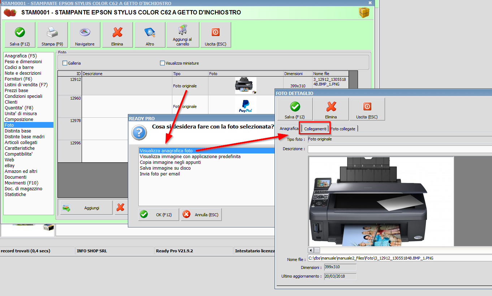
Task: Enable the Galleria checkbox
Action: [x=65, y=63]
